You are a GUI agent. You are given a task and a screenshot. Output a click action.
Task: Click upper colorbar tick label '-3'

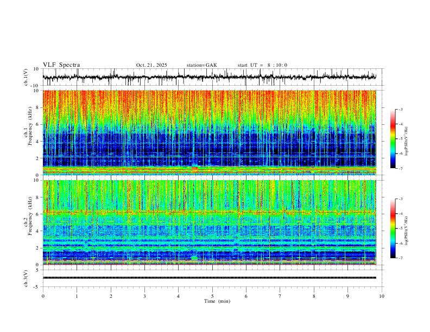coord(400,109)
